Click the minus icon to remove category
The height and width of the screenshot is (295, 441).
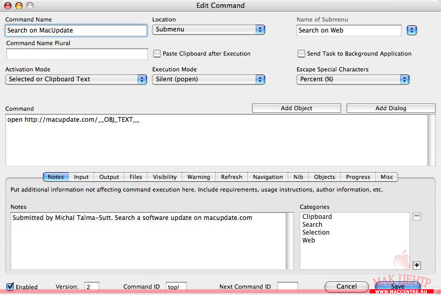coord(416,216)
